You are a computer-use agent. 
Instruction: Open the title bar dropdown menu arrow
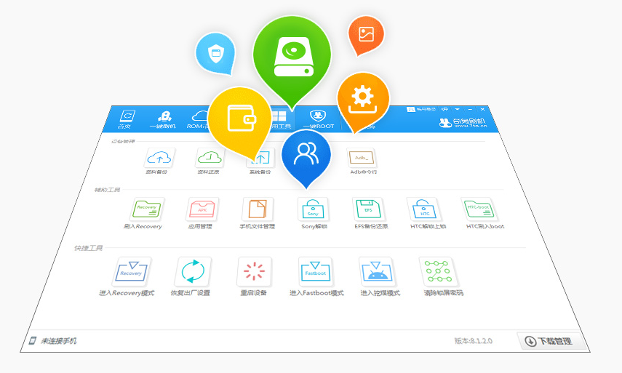457,109
